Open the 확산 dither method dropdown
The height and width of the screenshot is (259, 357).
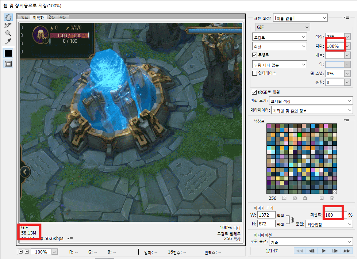pos(279,46)
